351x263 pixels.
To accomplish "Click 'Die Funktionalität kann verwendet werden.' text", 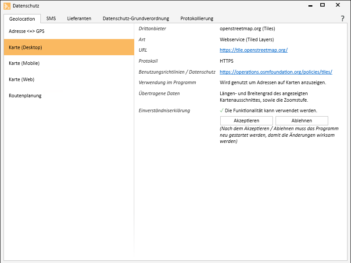I will (271, 110).
